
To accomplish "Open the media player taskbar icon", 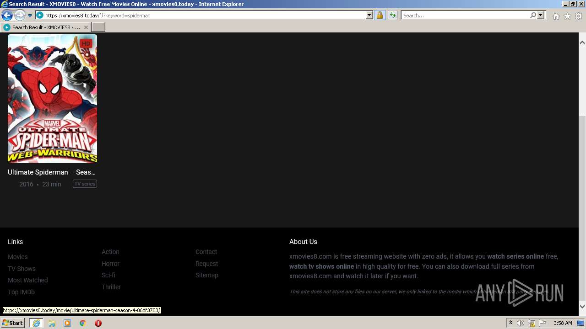I will click(x=67, y=323).
